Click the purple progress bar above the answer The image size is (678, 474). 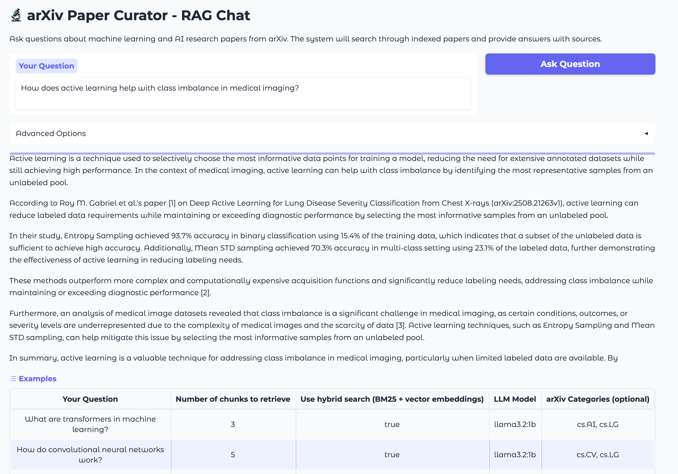coord(332,154)
